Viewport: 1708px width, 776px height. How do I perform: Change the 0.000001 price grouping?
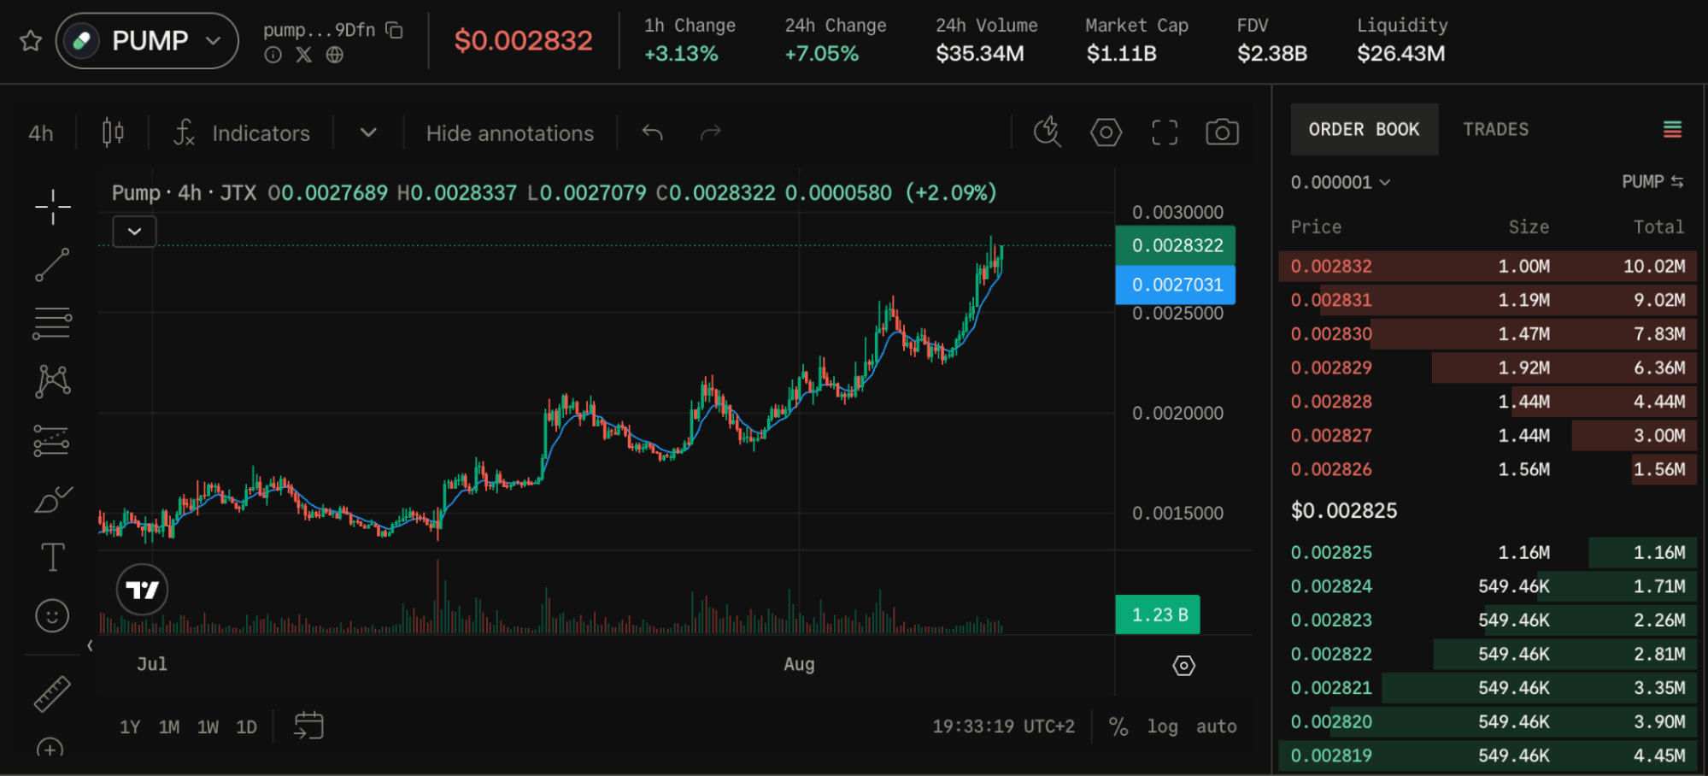tap(1341, 182)
